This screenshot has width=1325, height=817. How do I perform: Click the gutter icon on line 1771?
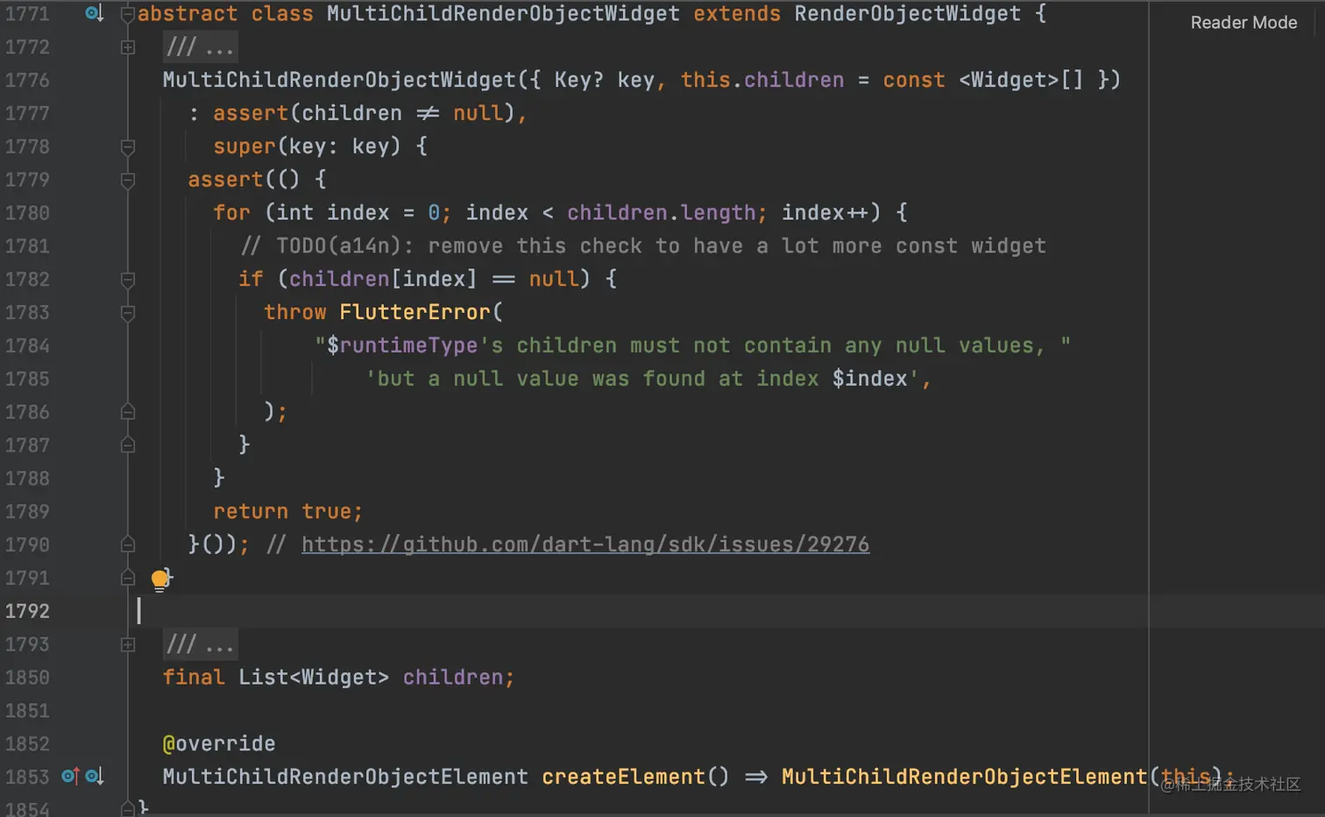pos(94,13)
